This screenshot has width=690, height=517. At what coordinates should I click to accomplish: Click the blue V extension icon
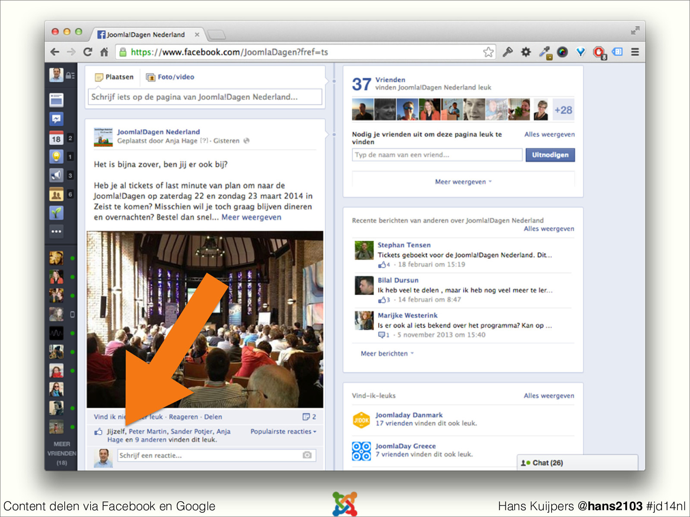(580, 52)
